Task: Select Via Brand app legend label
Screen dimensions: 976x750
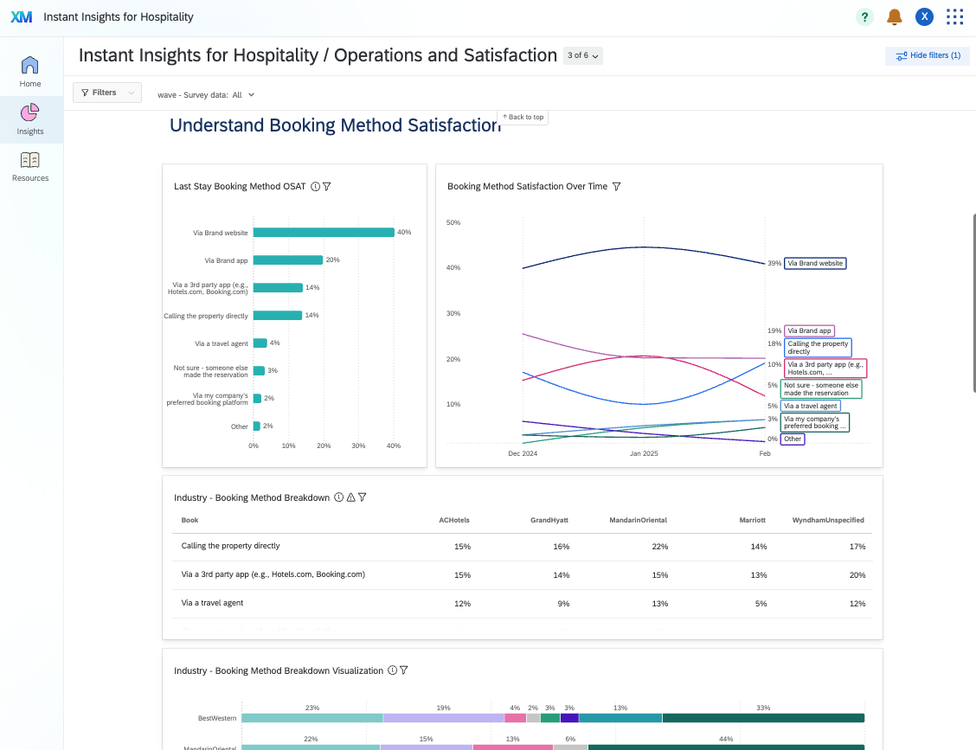Action: (x=809, y=330)
